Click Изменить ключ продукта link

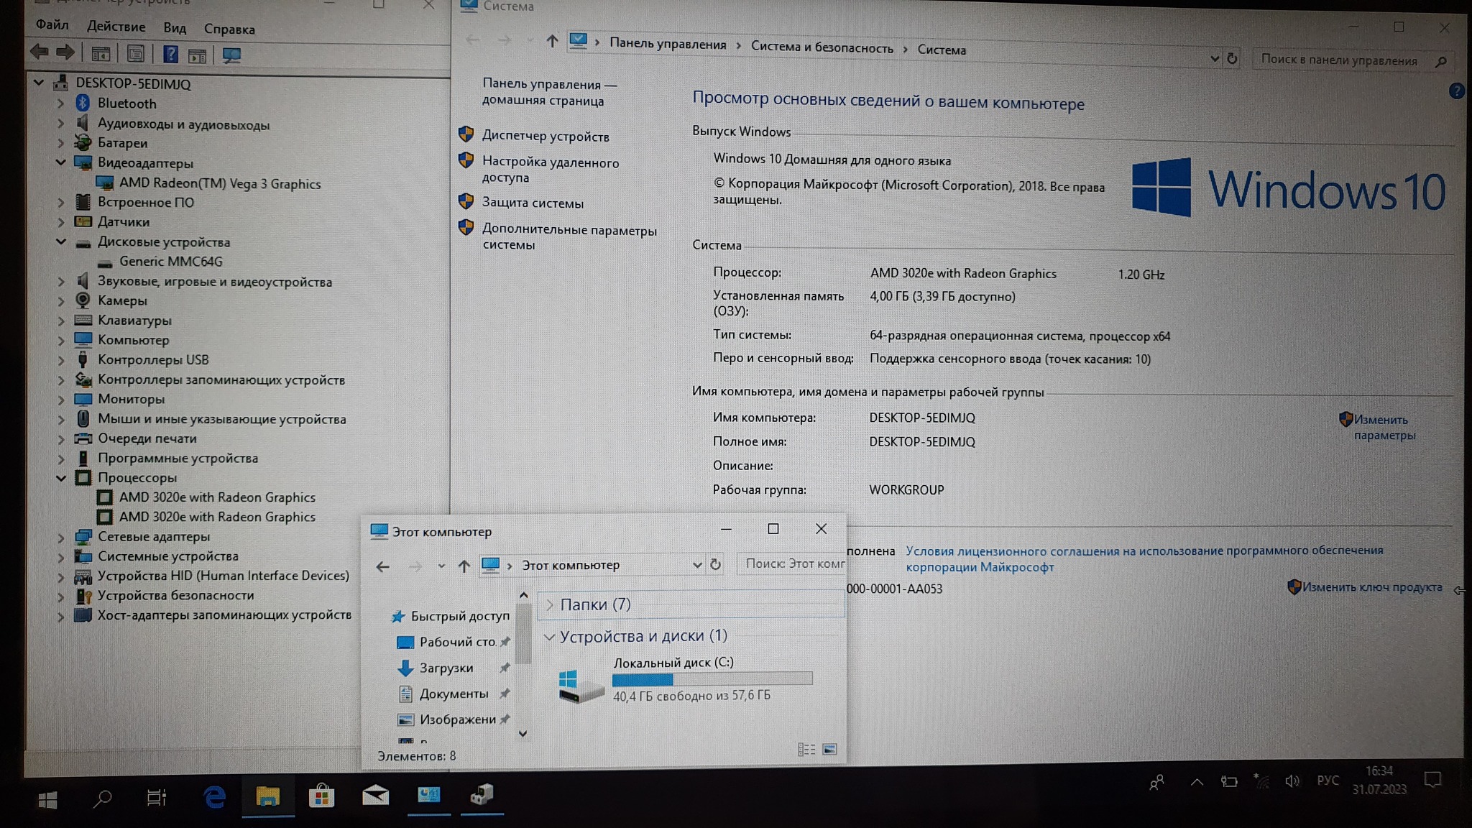1371,587
